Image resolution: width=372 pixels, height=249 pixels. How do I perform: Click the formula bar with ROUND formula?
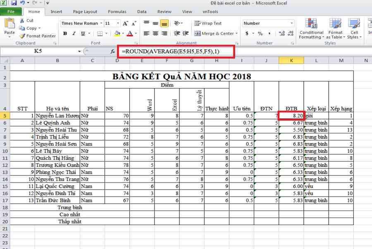[x=176, y=52]
